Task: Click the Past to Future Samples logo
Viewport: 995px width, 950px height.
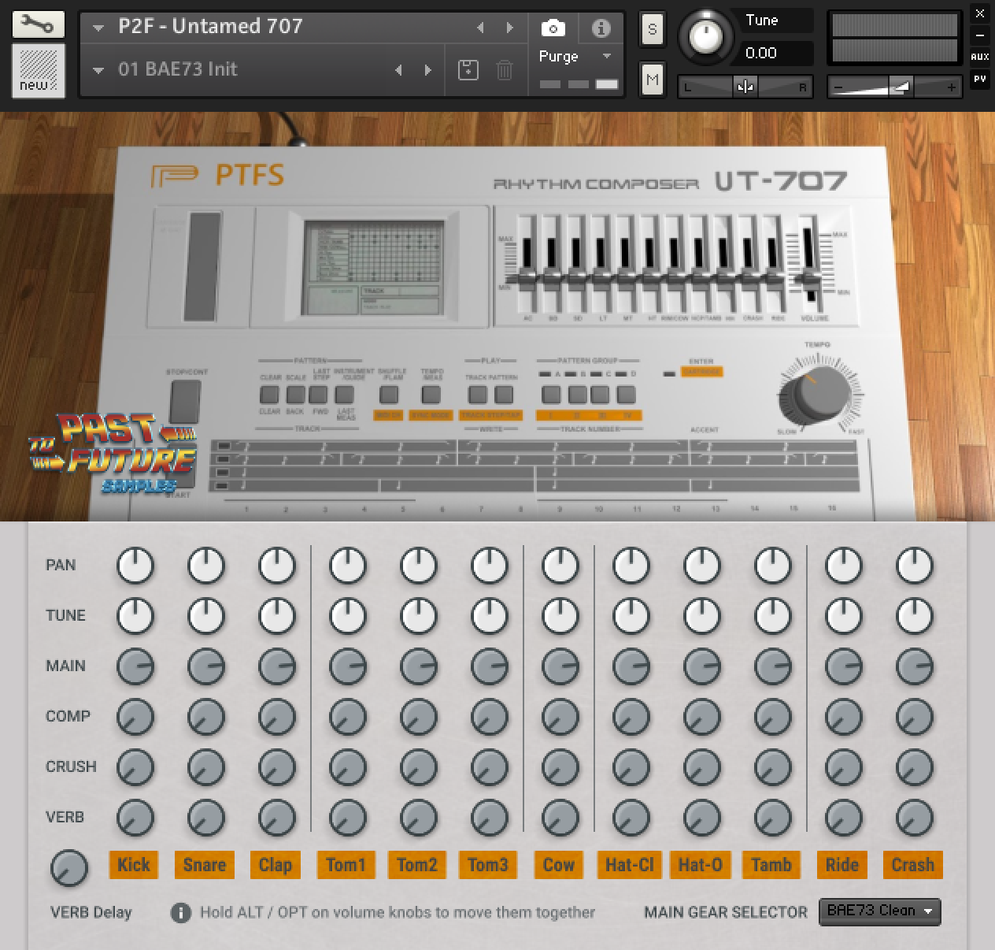Action: click(113, 453)
